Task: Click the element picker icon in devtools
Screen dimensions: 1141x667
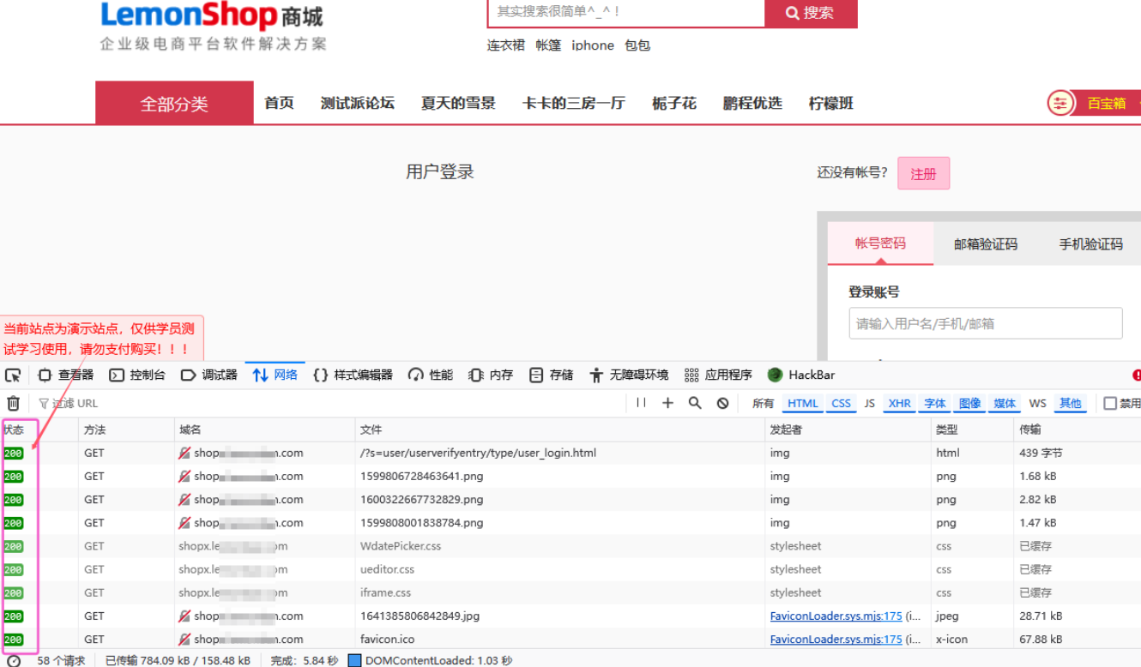Action: (13, 376)
